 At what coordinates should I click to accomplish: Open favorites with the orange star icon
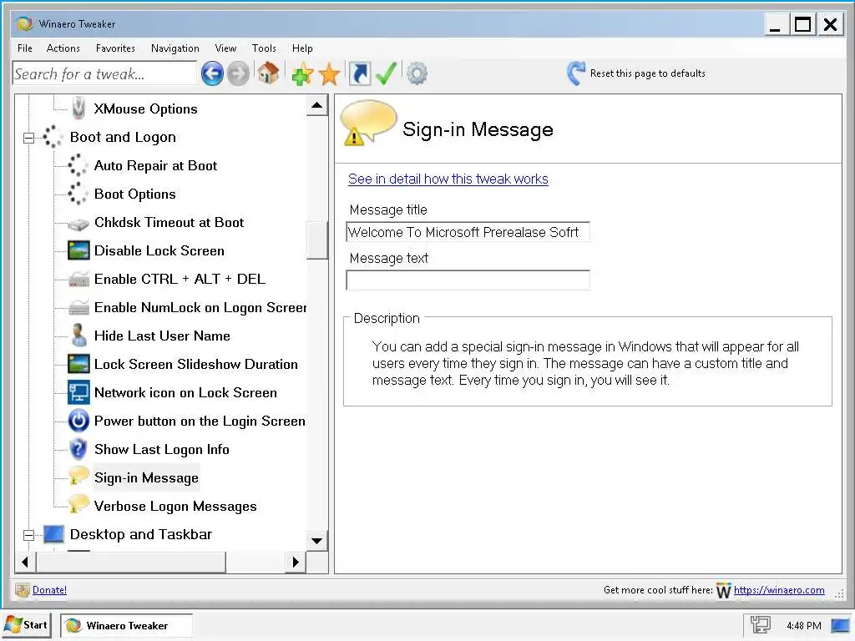click(x=329, y=73)
